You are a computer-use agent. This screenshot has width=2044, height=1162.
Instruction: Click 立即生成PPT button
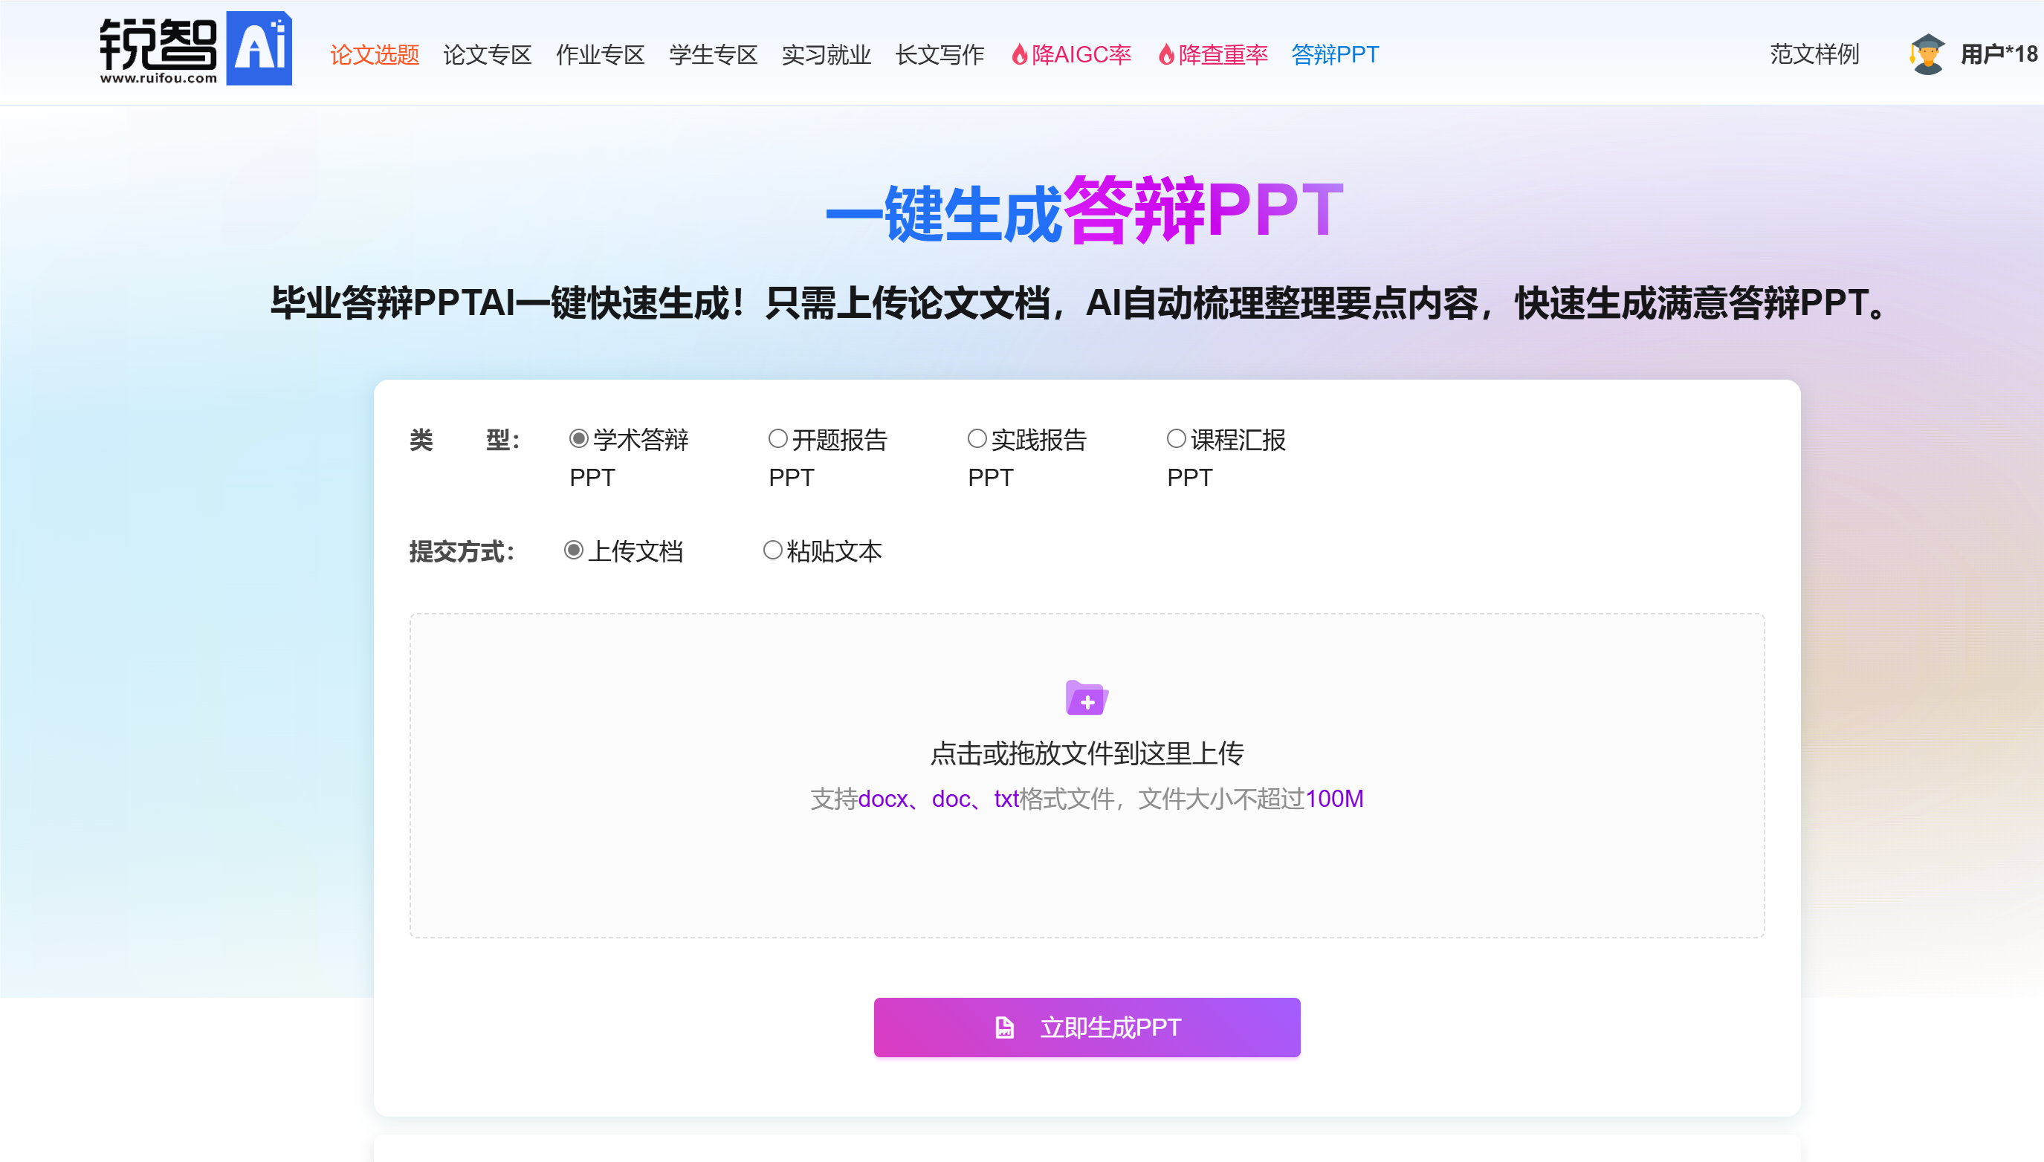click(x=1087, y=1027)
